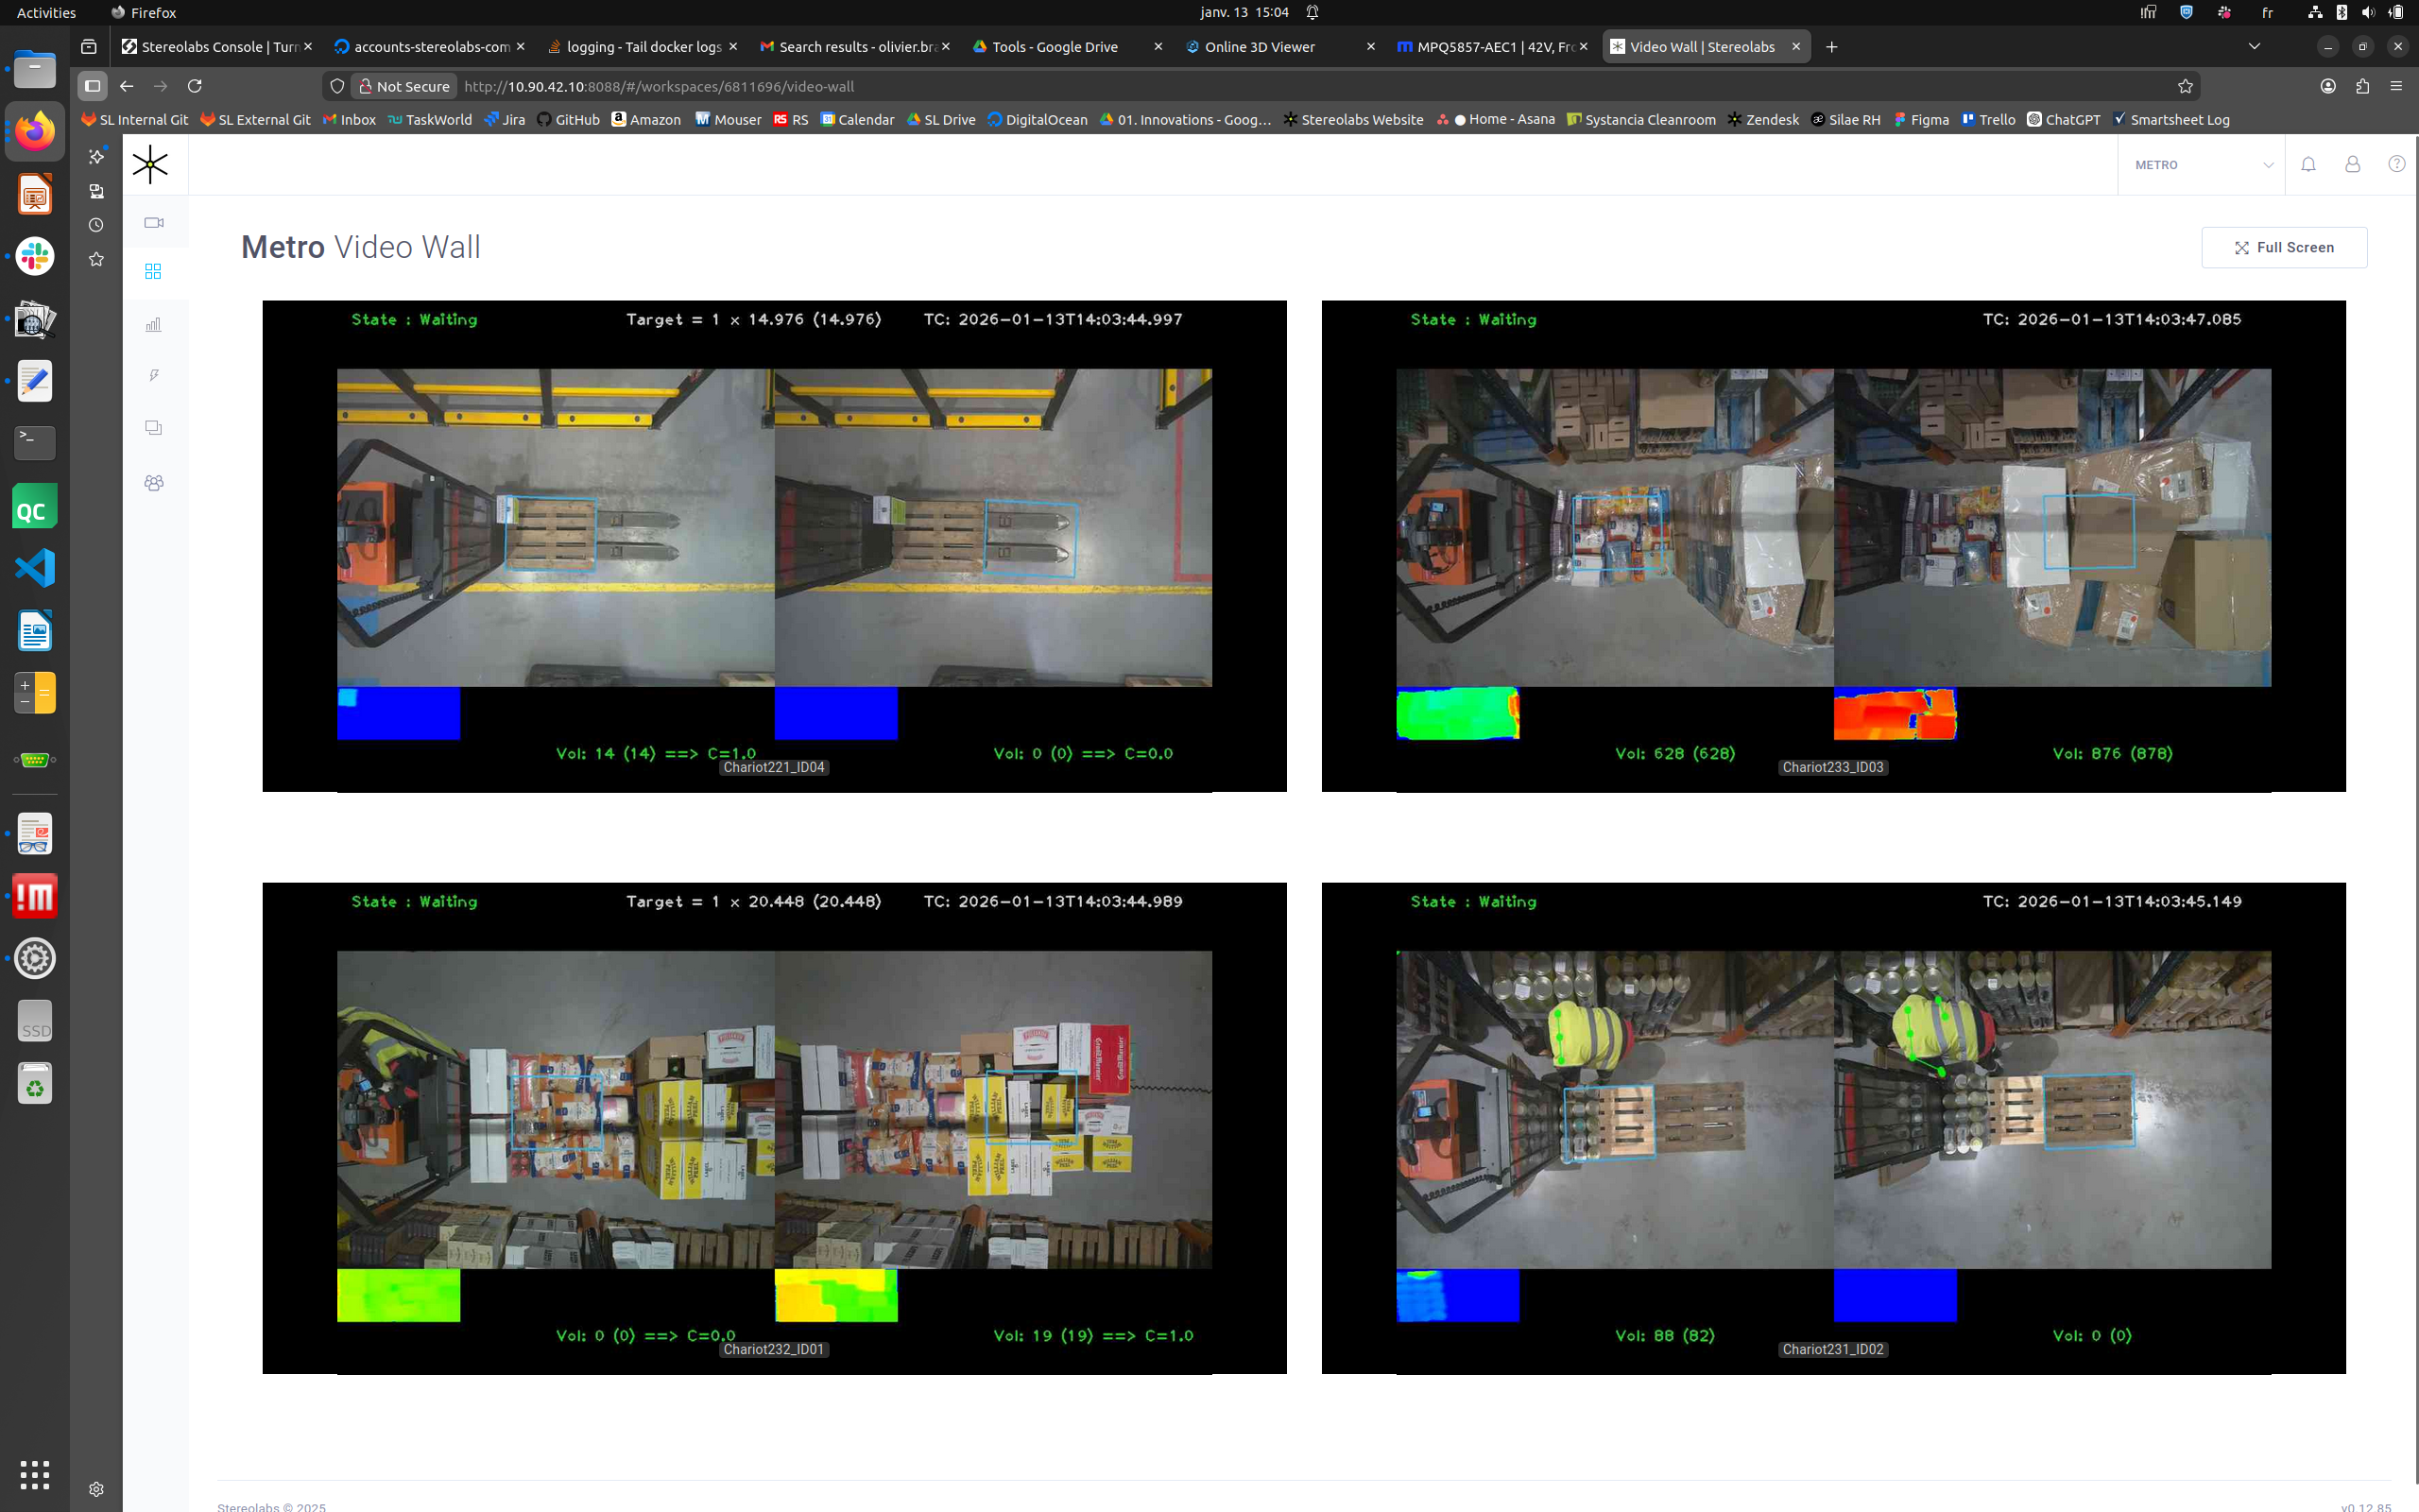The height and width of the screenshot is (1512, 2419).
Task: Open the Firefox hamburger application menu
Action: (x=2395, y=86)
